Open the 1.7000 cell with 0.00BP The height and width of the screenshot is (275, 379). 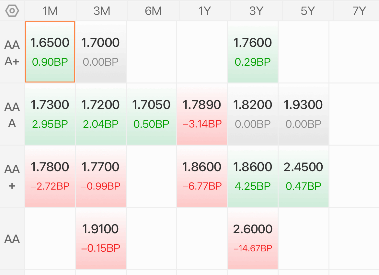tap(101, 52)
